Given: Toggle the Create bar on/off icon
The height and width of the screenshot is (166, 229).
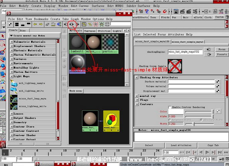Looking at the screenshot, I should coord(10,24).
